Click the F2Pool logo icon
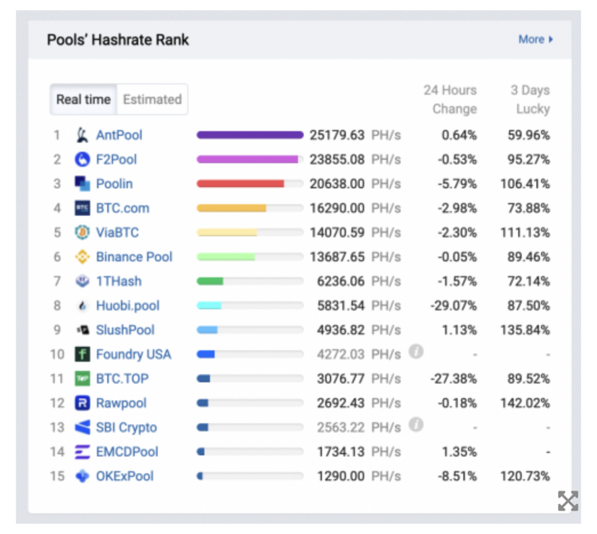This screenshot has width=597, height=534. point(82,160)
